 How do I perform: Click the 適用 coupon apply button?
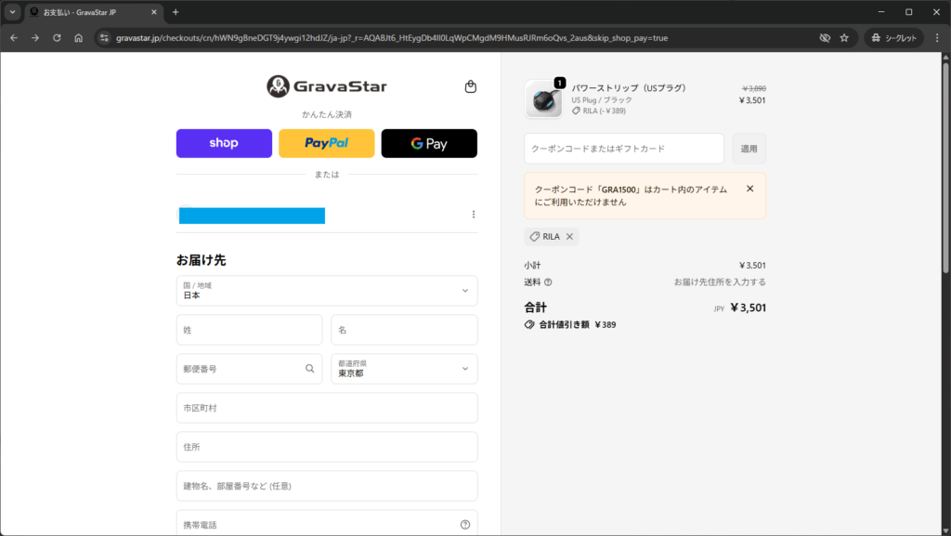click(x=749, y=149)
